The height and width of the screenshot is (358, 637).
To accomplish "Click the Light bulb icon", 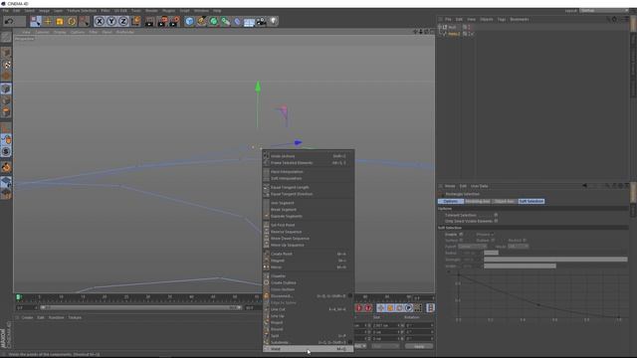I will [274, 21].
